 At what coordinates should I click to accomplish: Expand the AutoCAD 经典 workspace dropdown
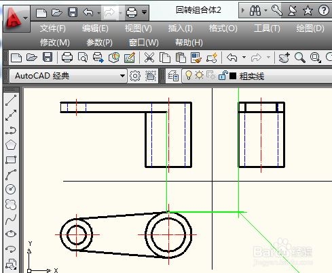point(122,76)
